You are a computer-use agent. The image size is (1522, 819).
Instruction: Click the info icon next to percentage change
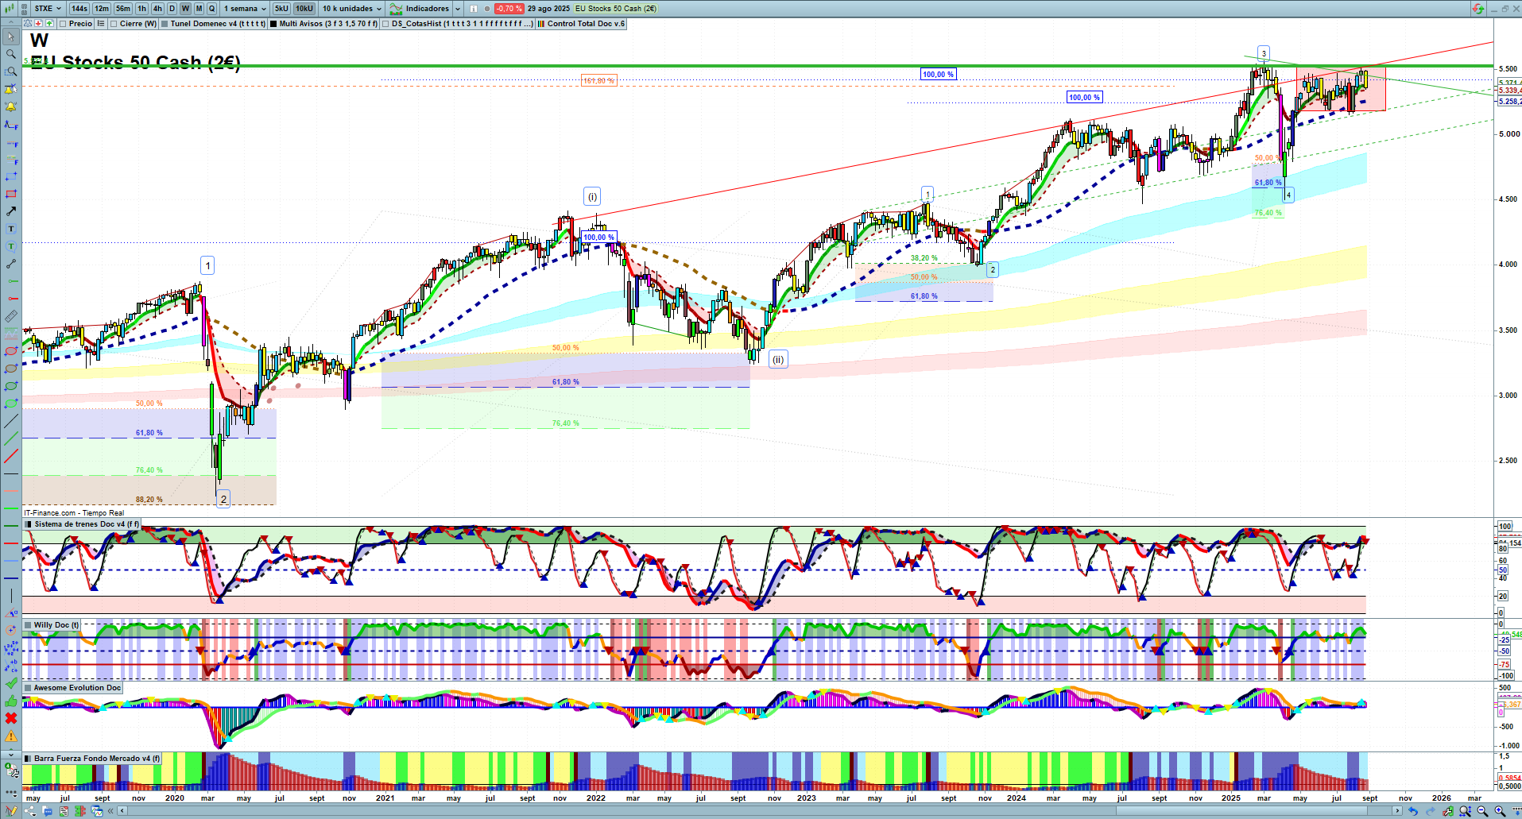474,9
